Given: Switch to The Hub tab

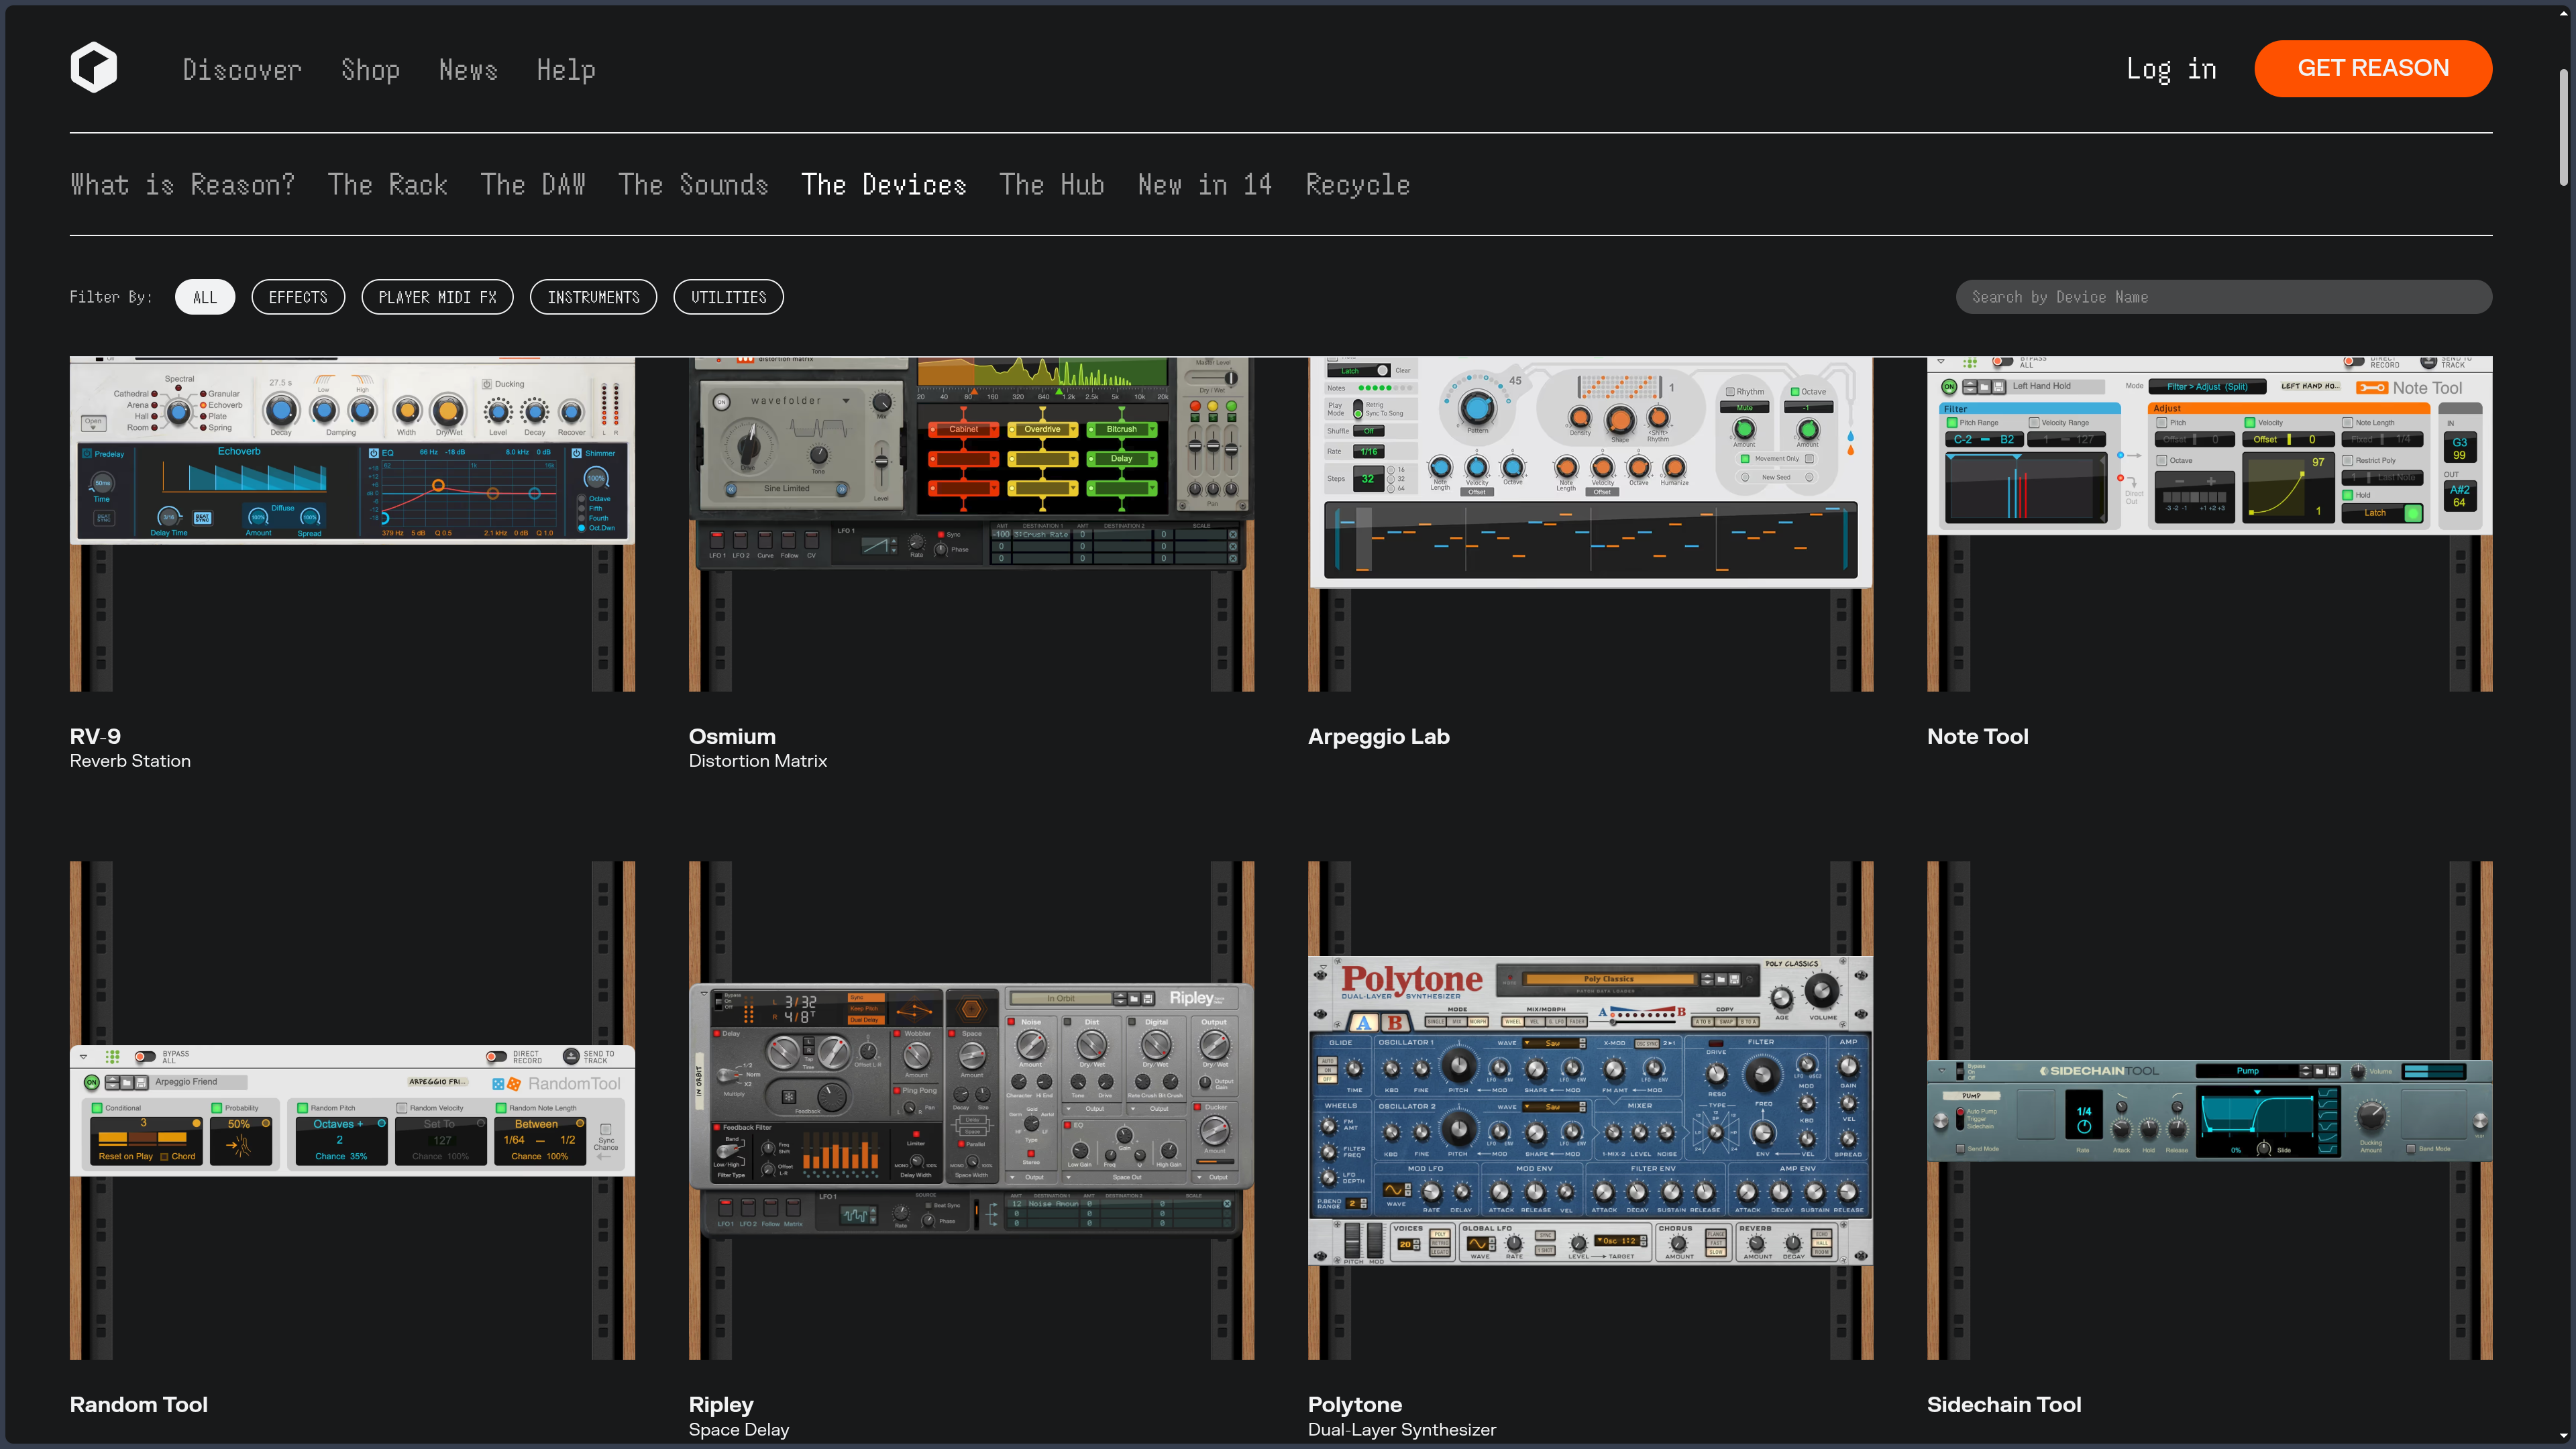Looking at the screenshot, I should pyautogui.click(x=1052, y=185).
